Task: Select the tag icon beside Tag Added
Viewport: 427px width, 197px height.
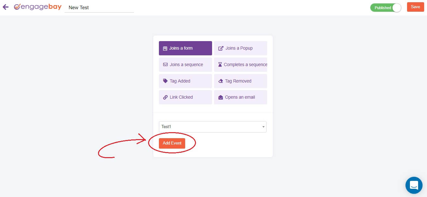Action: pyautogui.click(x=165, y=81)
